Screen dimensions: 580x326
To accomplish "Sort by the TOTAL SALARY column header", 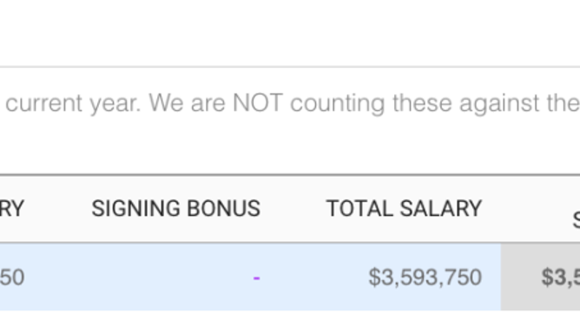I will tap(404, 209).
